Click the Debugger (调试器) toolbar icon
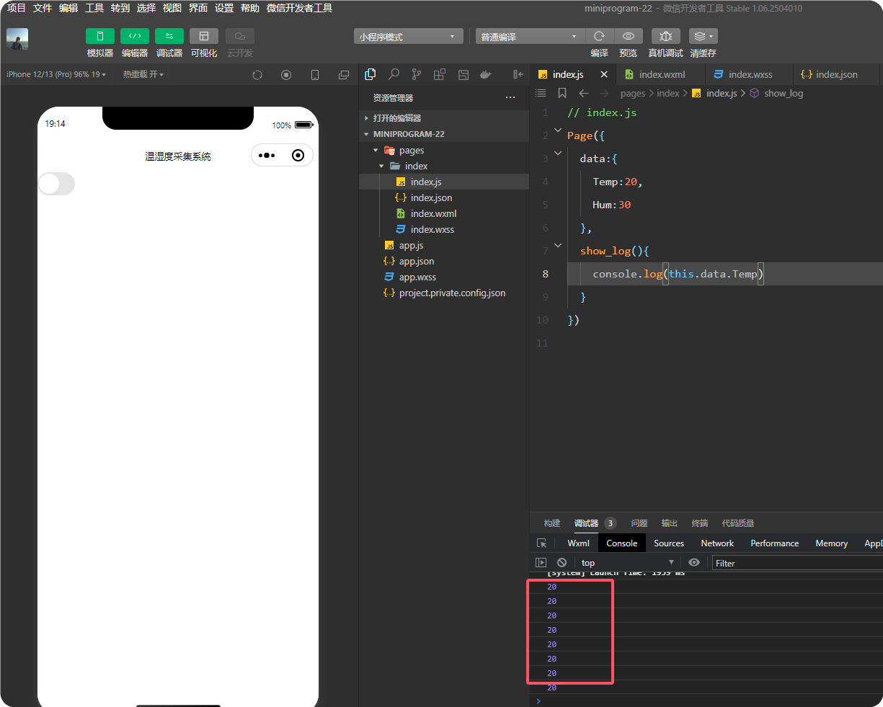This screenshot has height=707, width=883. coord(169,36)
